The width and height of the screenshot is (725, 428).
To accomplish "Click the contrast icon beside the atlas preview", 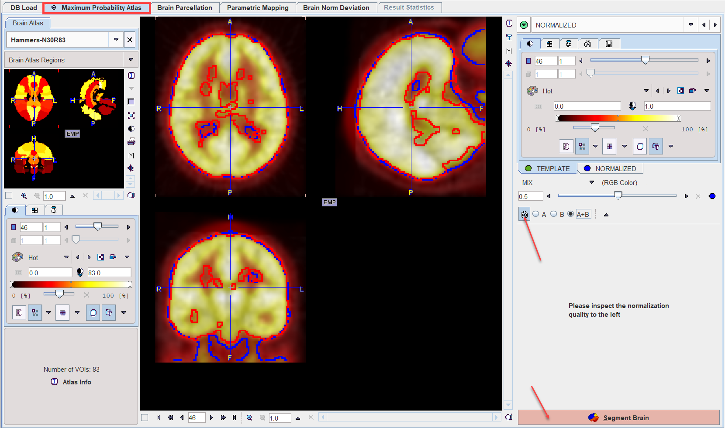I will tap(131, 129).
